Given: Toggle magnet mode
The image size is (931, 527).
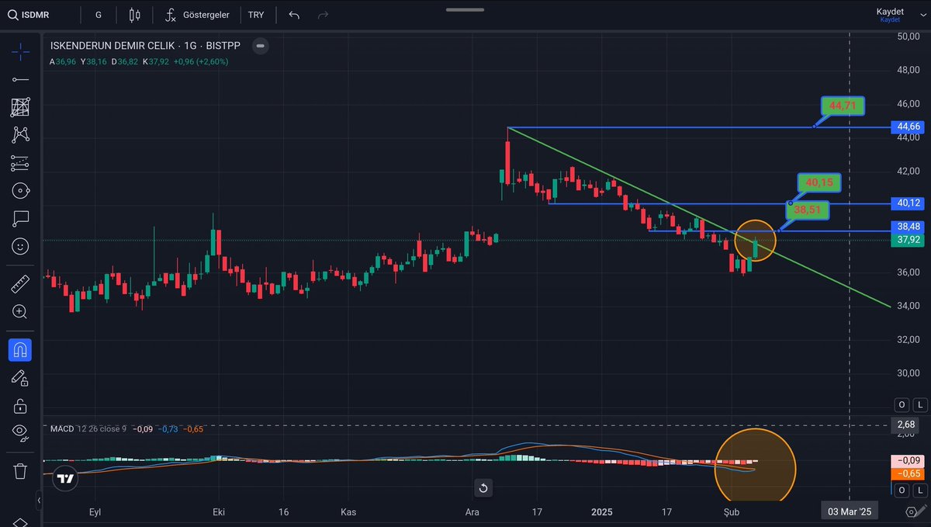Looking at the screenshot, I should [20, 349].
